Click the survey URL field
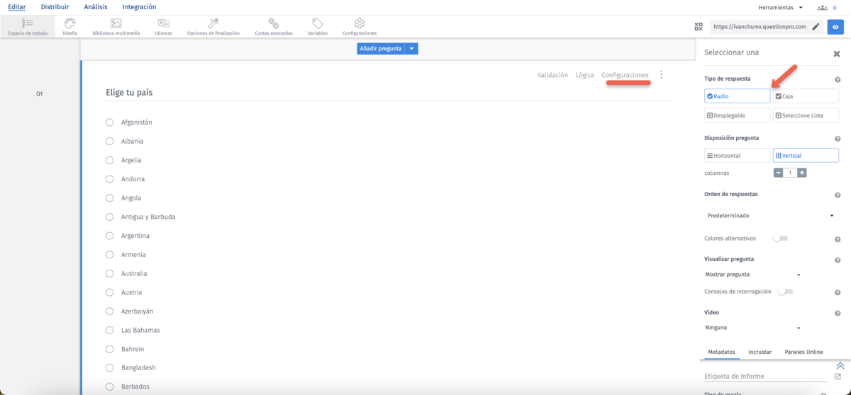The width and height of the screenshot is (851, 395). pos(759,27)
